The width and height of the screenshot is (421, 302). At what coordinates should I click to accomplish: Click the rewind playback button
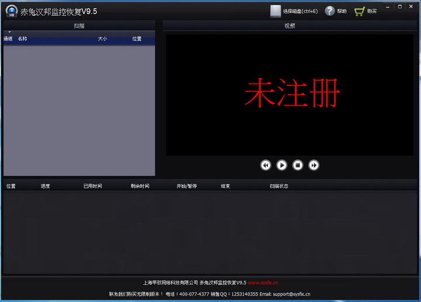click(x=265, y=165)
